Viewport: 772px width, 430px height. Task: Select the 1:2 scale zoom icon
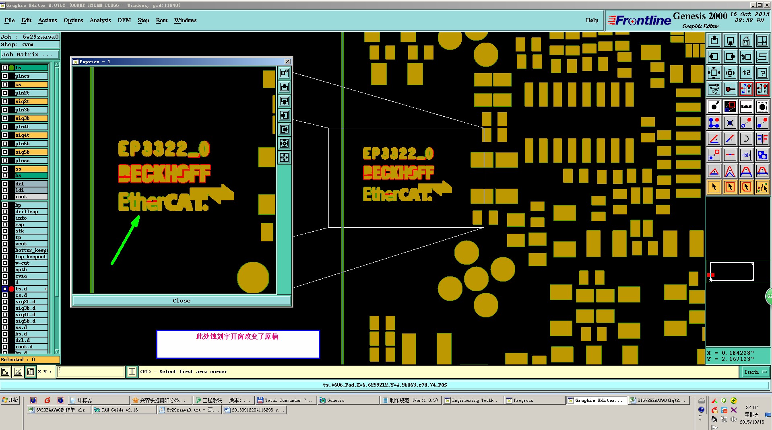(x=746, y=73)
